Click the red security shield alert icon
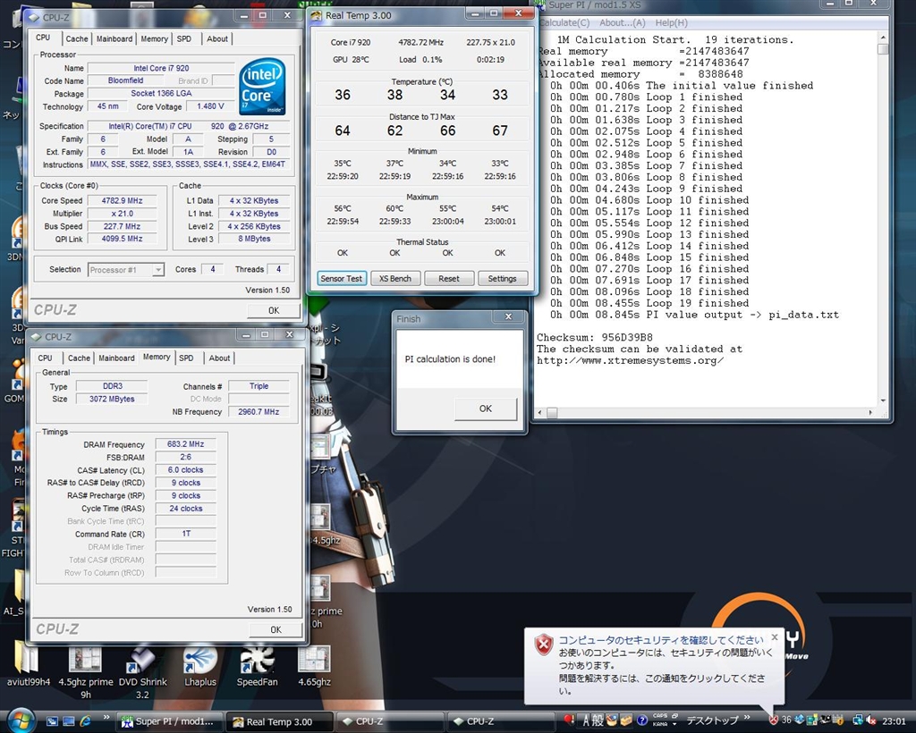Viewport: 916px width, 733px height. 543,644
